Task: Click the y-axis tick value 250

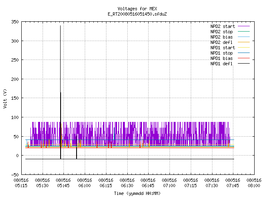Action: tap(15, 60)
